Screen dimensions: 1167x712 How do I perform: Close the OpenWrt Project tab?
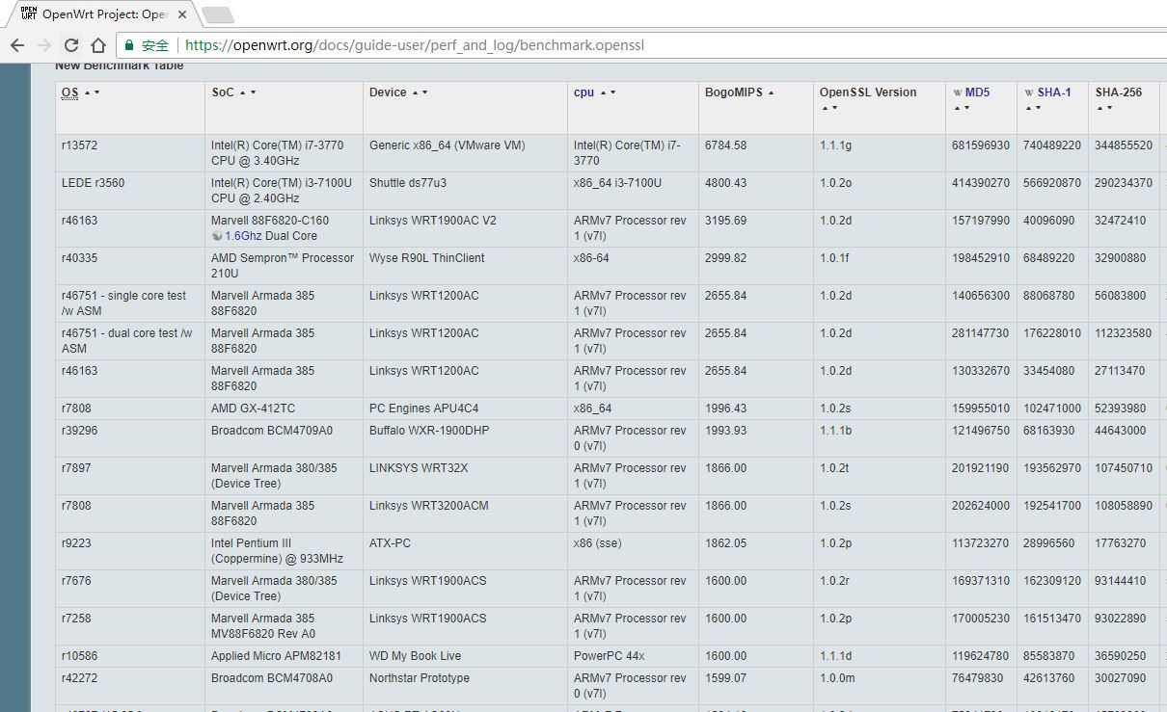[182, 15]
